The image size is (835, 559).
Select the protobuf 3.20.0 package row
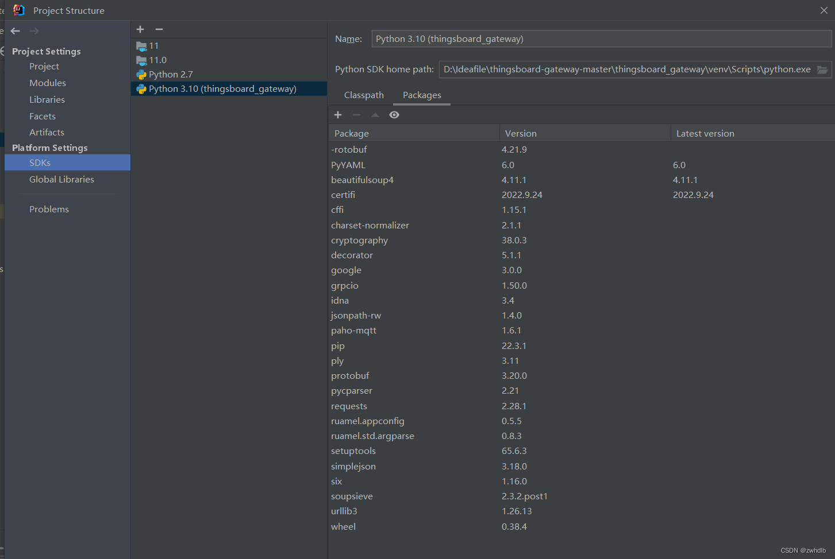tap(582, 376)
